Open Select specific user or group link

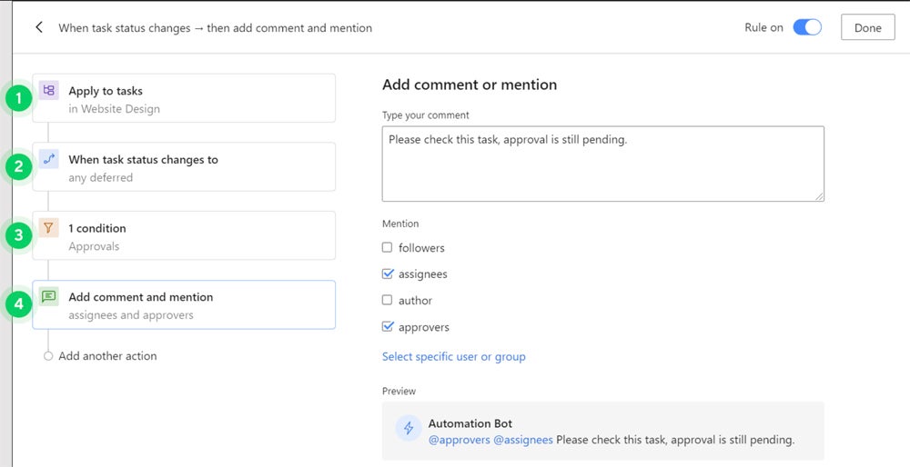[x=454, y=356]
